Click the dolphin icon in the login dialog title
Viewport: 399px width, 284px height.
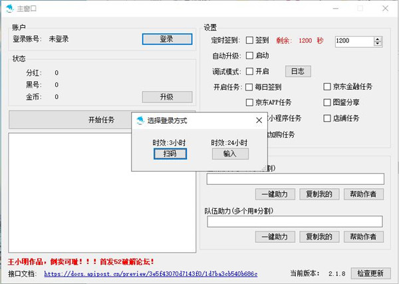pos(140,121)
